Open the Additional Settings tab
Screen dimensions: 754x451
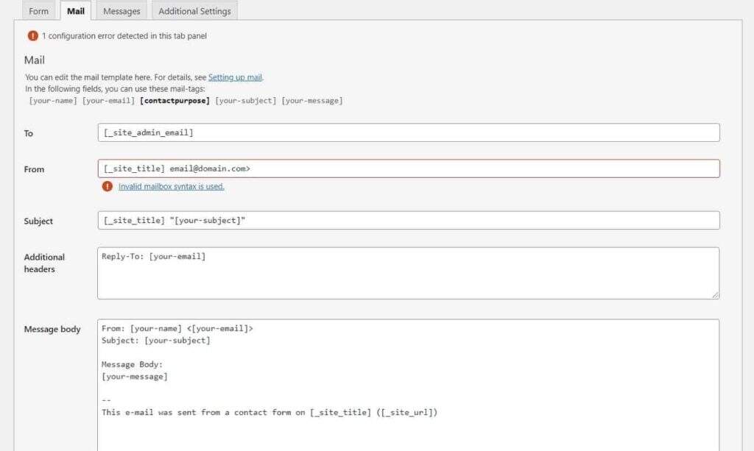[194, 11]
